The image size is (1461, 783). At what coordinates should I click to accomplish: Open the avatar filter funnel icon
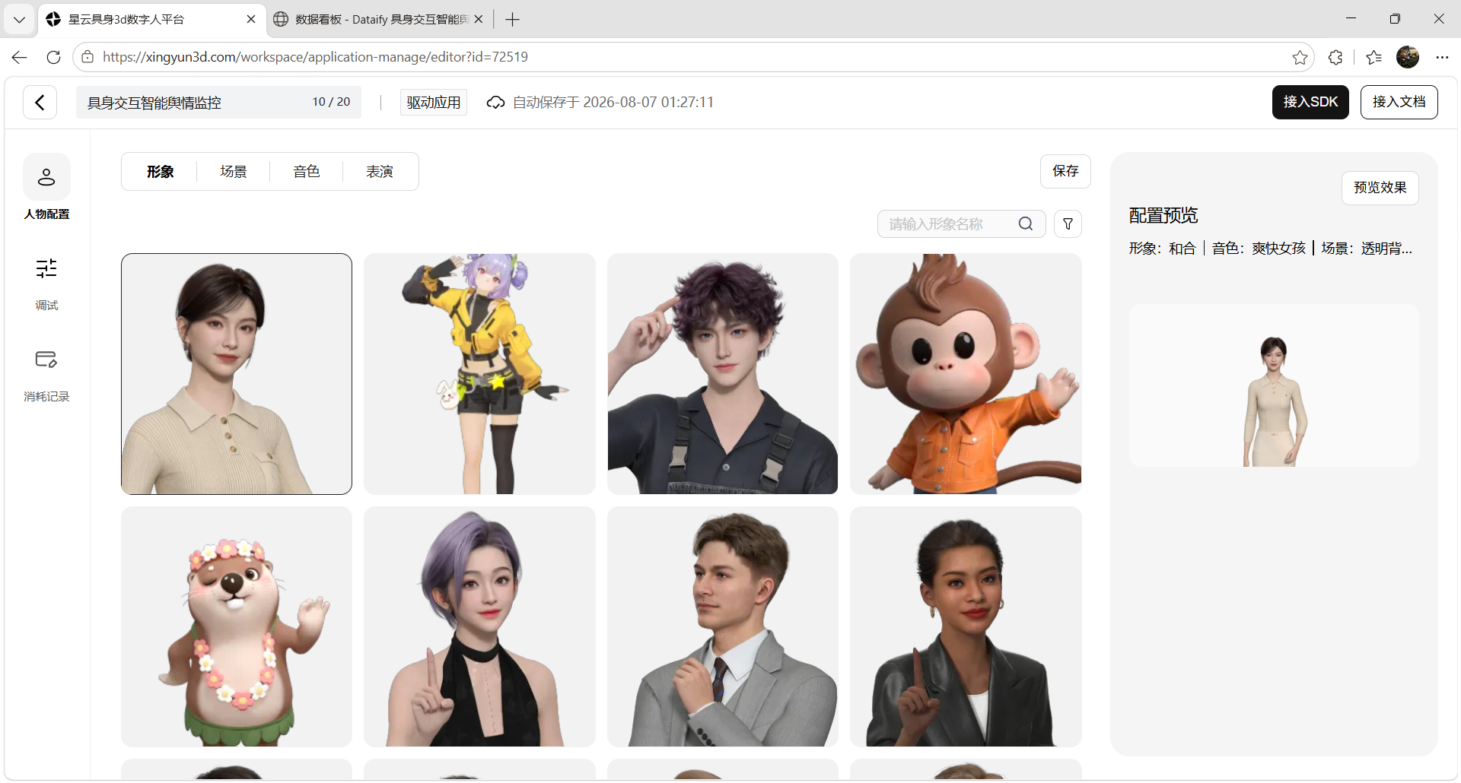pos(1068,223)
